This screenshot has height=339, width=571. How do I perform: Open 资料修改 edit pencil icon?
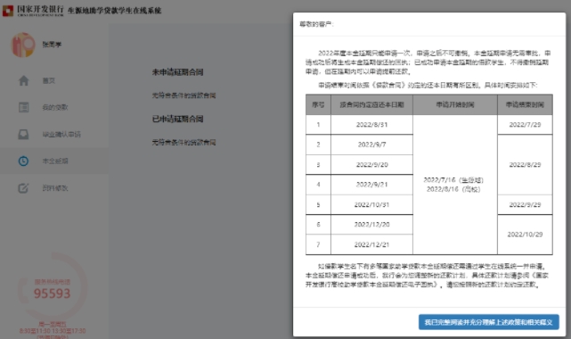(x=23, y=188)
